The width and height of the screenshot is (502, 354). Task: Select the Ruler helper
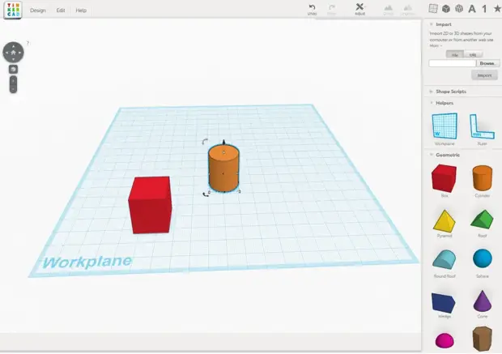point(482,127)
